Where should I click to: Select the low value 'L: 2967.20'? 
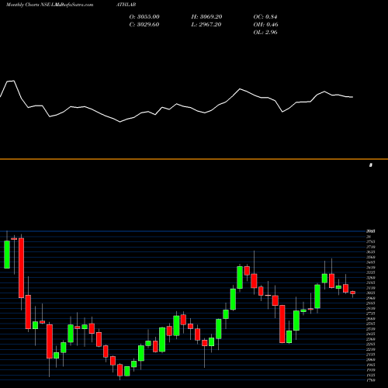206,25
